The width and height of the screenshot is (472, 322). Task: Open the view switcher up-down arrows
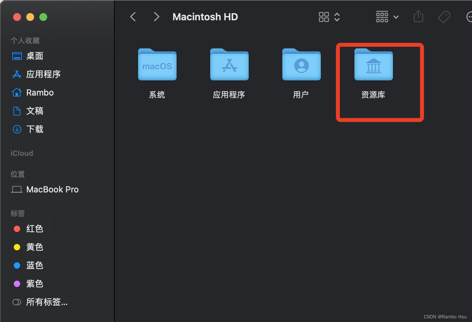(x=337, y=17)
